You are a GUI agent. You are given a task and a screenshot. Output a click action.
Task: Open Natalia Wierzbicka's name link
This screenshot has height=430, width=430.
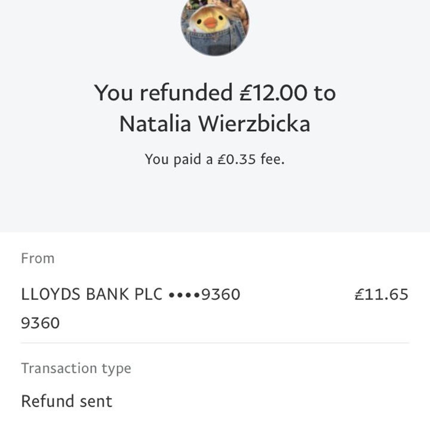click(215, 124)
